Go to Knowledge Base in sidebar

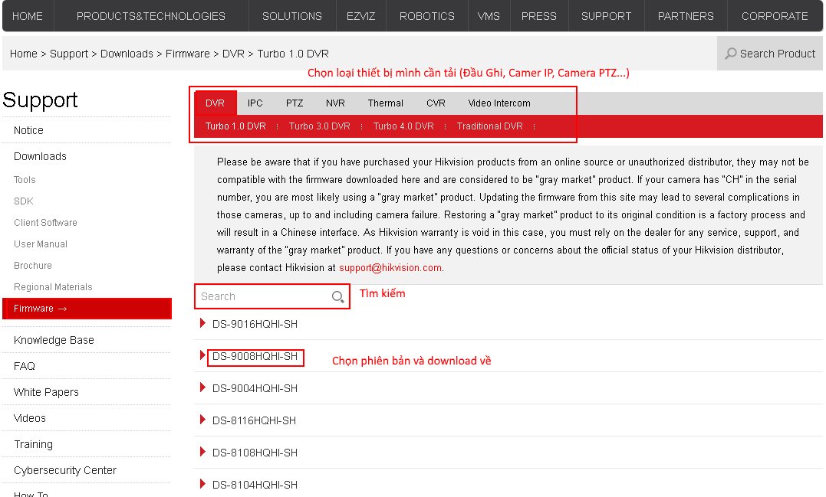pyautogui.click(x=54, y=340)
